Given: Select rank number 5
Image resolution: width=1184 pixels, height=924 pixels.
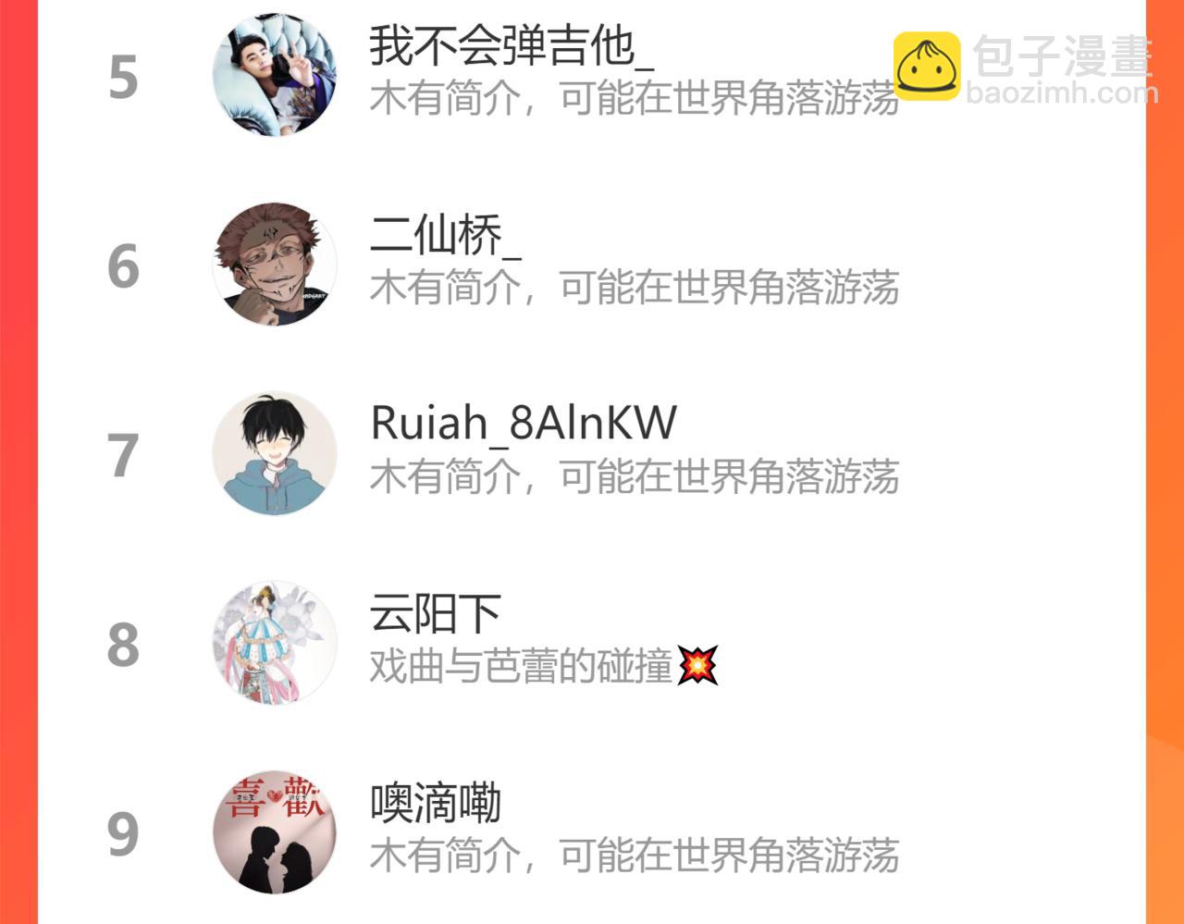Looking at the screenshot, I should coord(123,78).
